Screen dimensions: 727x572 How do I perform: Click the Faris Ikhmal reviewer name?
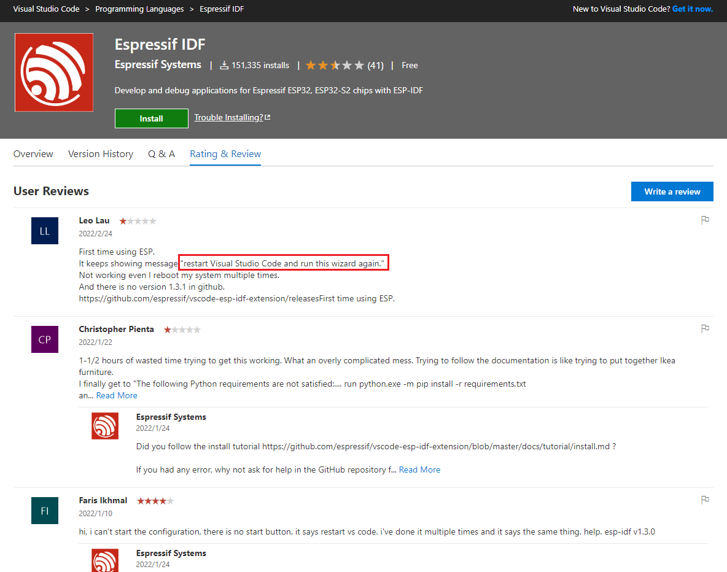103,500
